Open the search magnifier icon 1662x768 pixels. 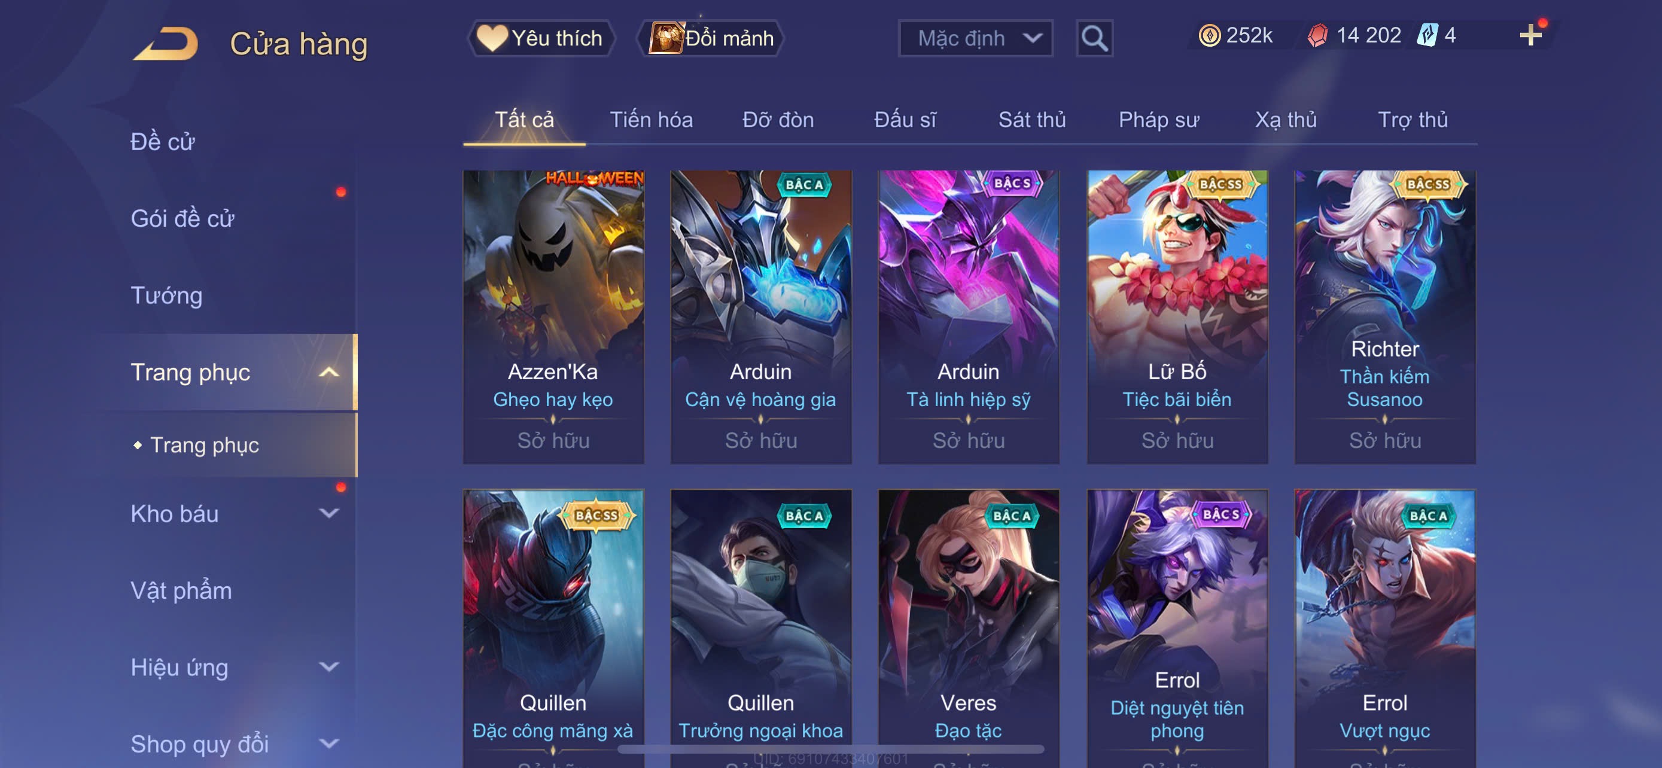coord(1094,39)
